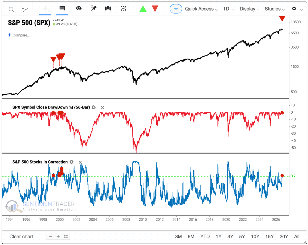Select the YTD time range
This screenshot has height=245, width=308.
click(205, 237)
